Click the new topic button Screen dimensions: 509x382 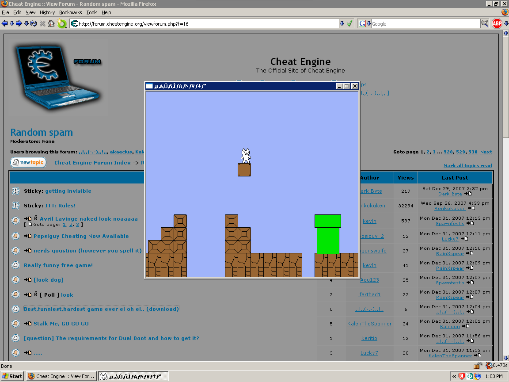28,162
